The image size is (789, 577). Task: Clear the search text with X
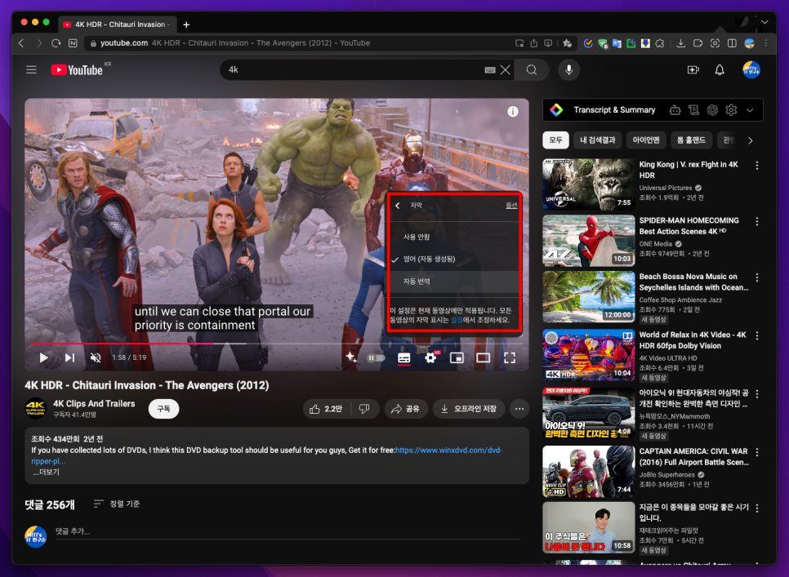pyautogui.click(x=506, y=70)
